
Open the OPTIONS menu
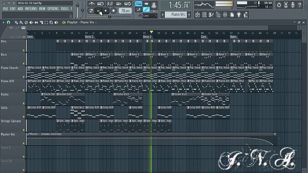click(x=53, y=9)
